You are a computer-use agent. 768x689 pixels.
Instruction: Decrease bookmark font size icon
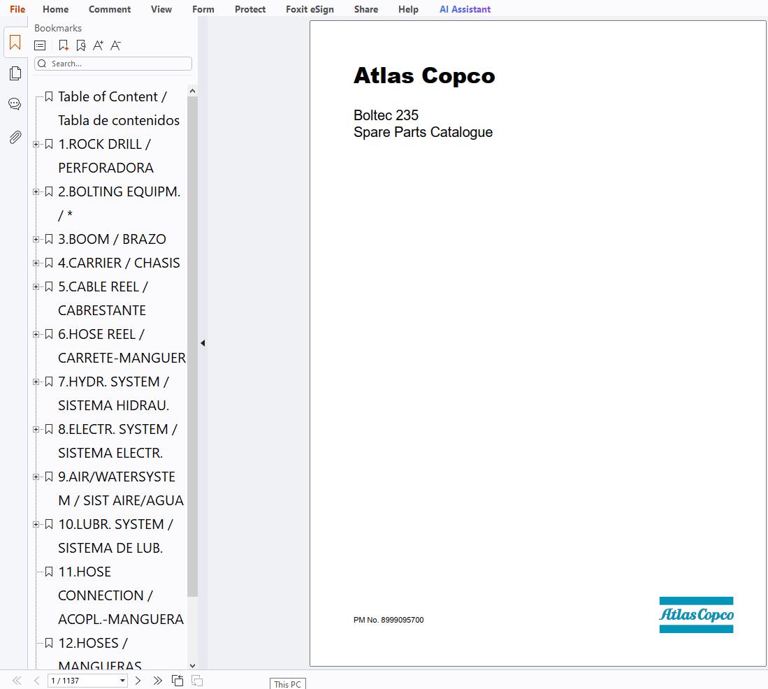tap(115, 45)
